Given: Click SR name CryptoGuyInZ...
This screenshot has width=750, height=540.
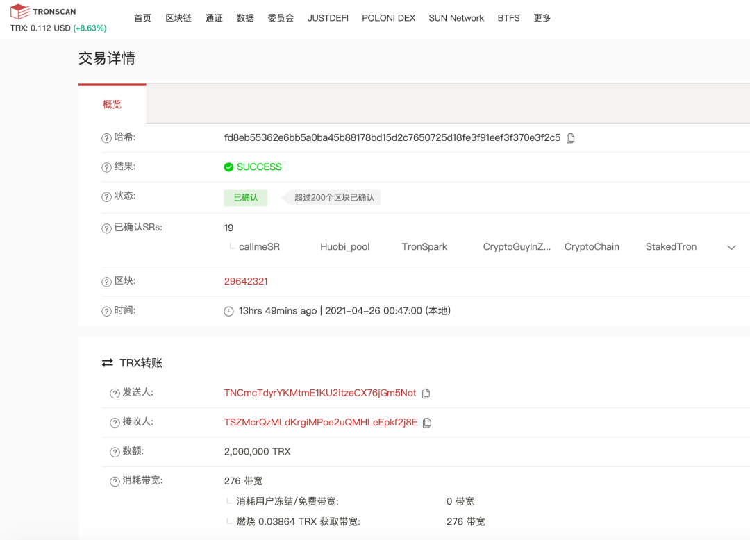Looking at the screenshot, I should 517,247.
